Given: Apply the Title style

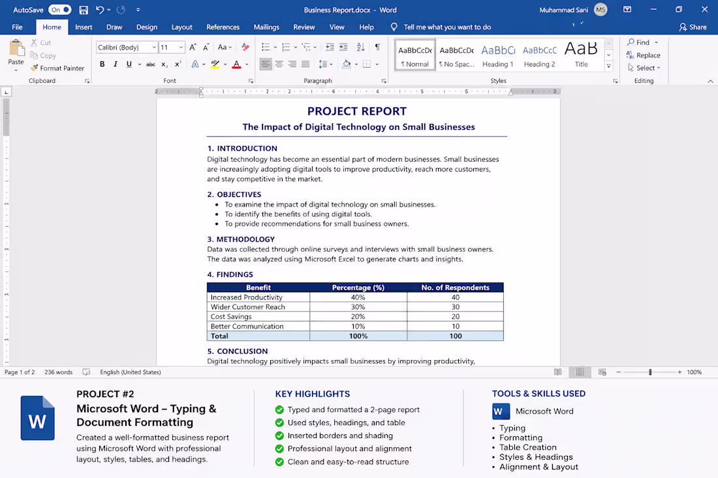Looking at the screenshot, I should pyautogui.click(x=581, y=55).
